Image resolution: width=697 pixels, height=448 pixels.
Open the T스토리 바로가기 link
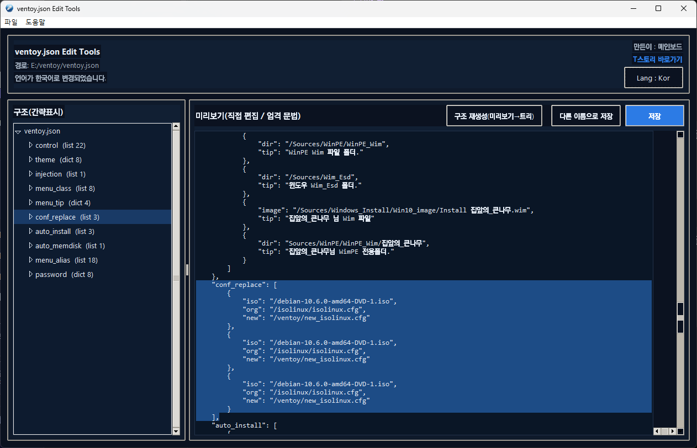[x=657, y=59]
